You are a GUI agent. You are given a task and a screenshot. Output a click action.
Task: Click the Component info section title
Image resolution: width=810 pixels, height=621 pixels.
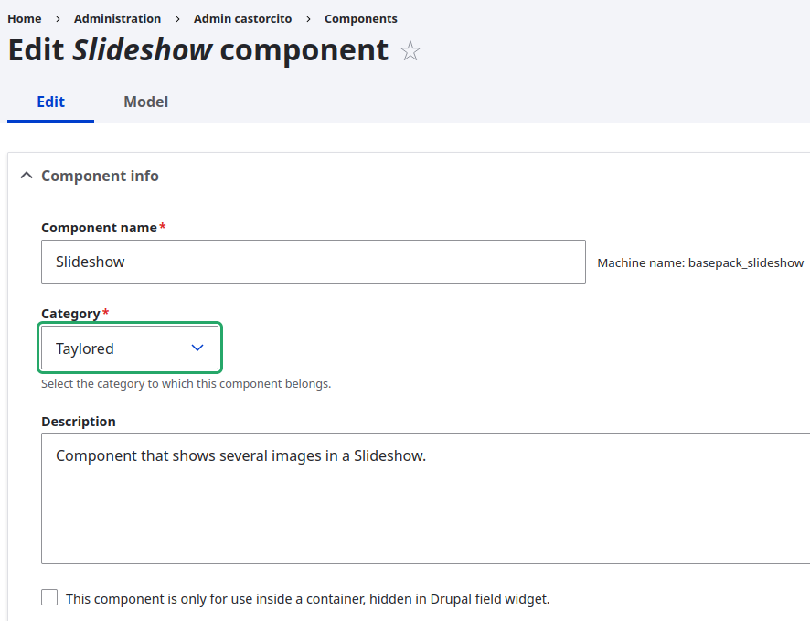point(100,176)
